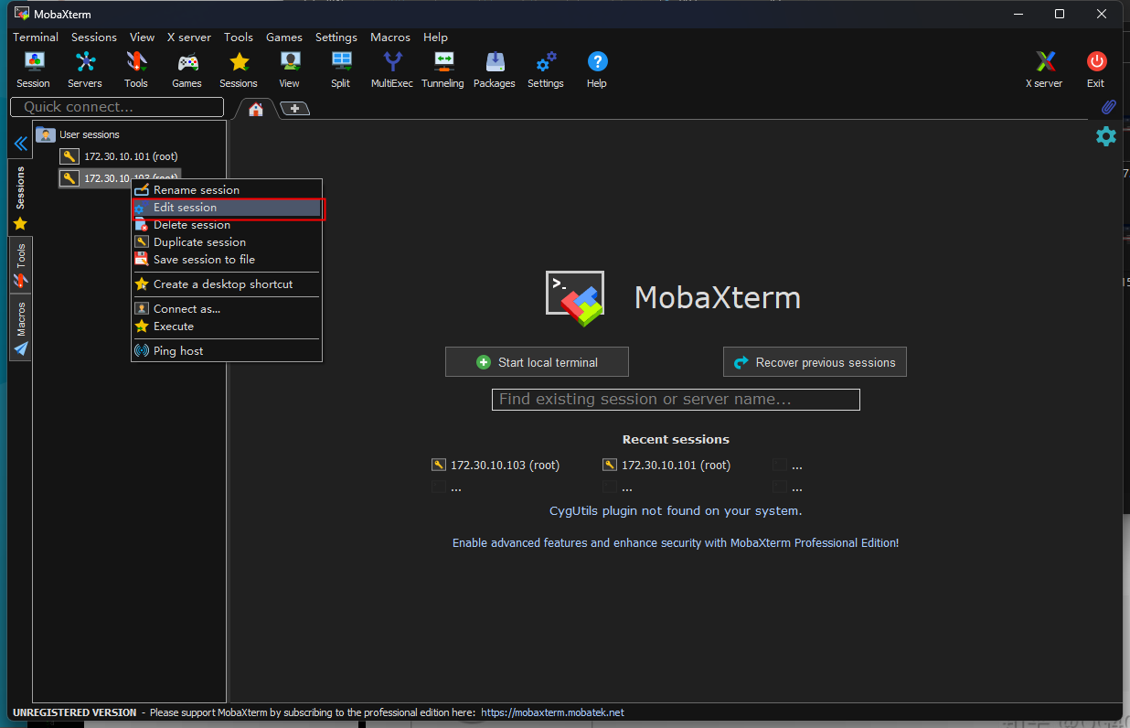Click the MobaXterm logo in center
The width and height of the screenshot is (1130, 728).
coord(575,298)
